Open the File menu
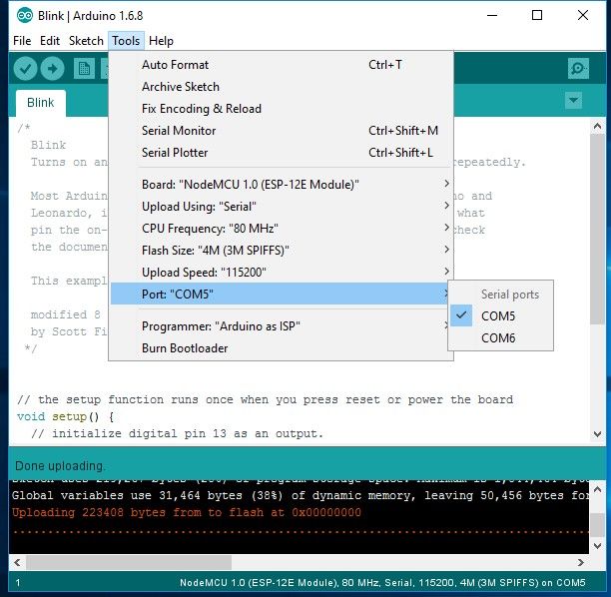 22,41
